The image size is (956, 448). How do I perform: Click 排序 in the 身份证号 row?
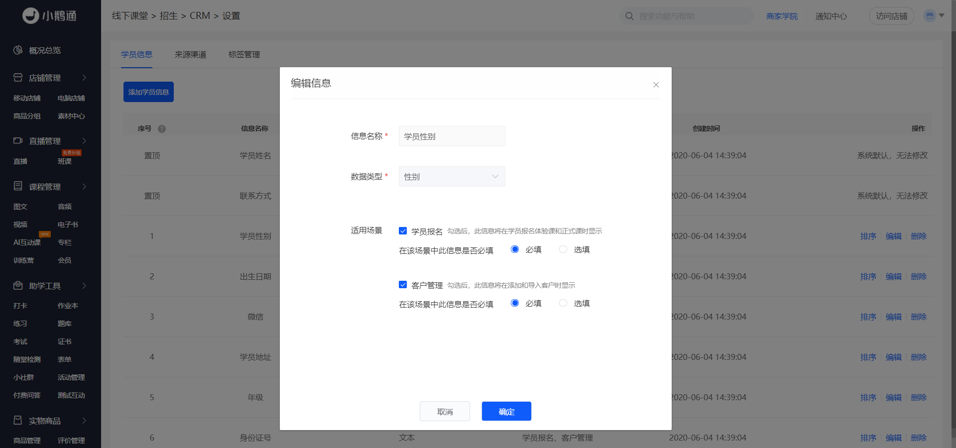(868, 438)
